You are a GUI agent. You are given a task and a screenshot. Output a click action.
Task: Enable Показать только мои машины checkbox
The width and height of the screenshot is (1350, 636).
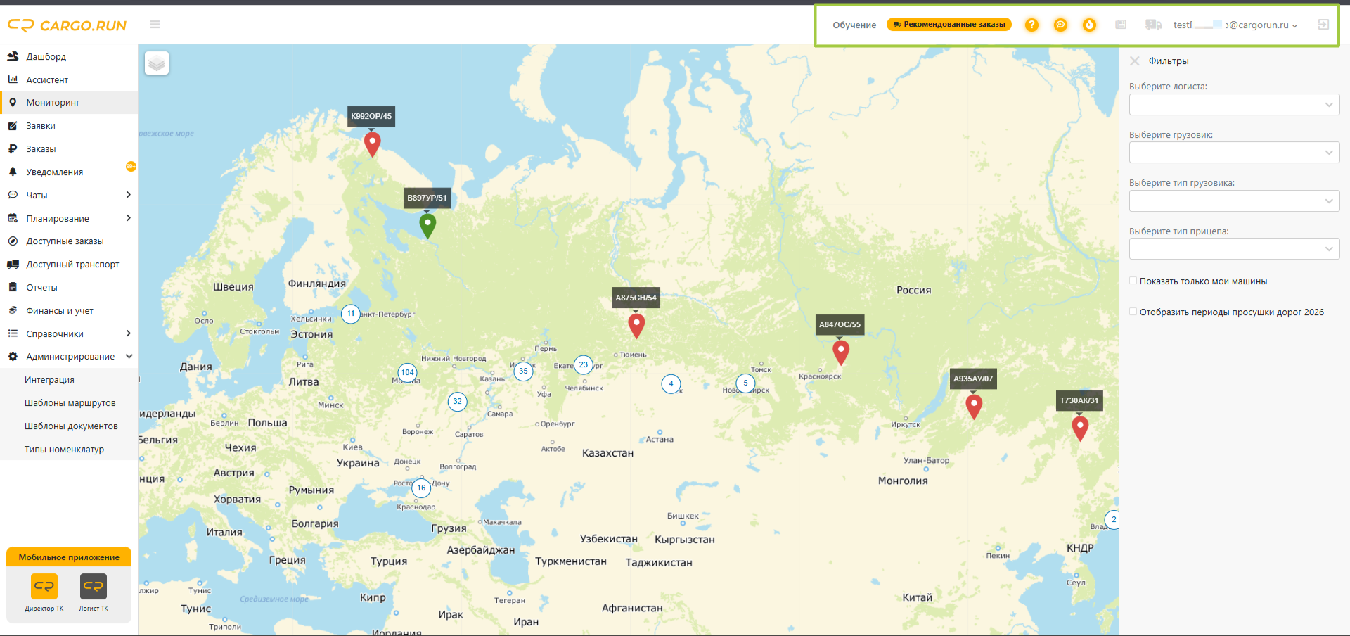tap(1133, 281)
